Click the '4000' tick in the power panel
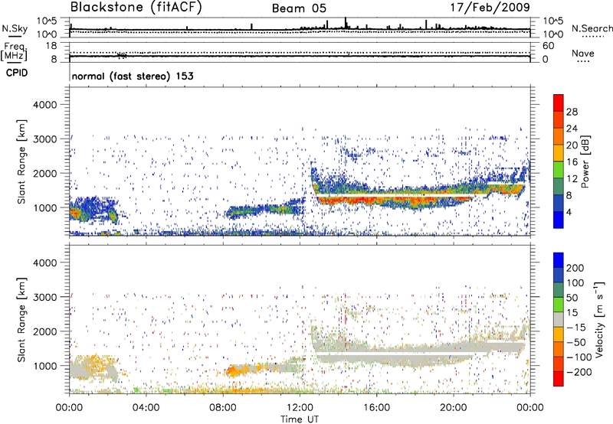 [x=44, y=105]
